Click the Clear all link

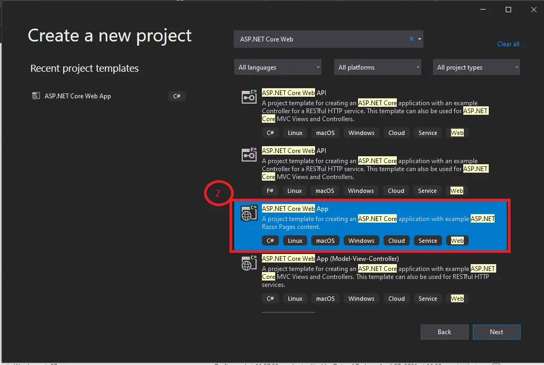coord(508,44)
